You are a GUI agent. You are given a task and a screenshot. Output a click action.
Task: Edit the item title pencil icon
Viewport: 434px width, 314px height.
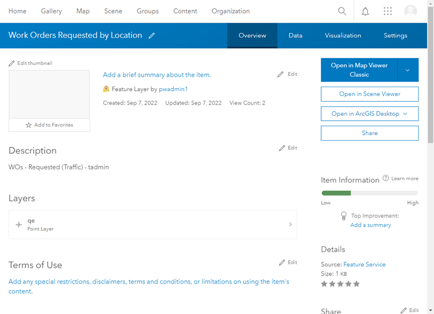152,36
